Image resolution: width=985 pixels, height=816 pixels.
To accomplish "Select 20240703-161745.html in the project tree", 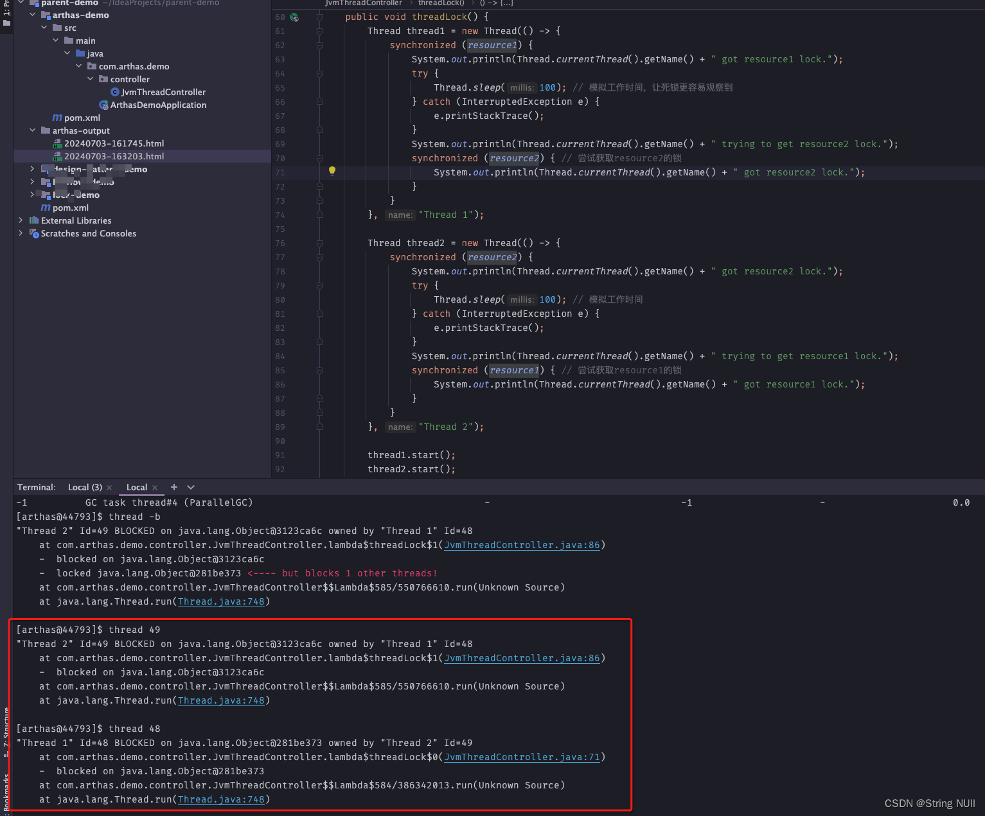I will [x=114, y=143].
